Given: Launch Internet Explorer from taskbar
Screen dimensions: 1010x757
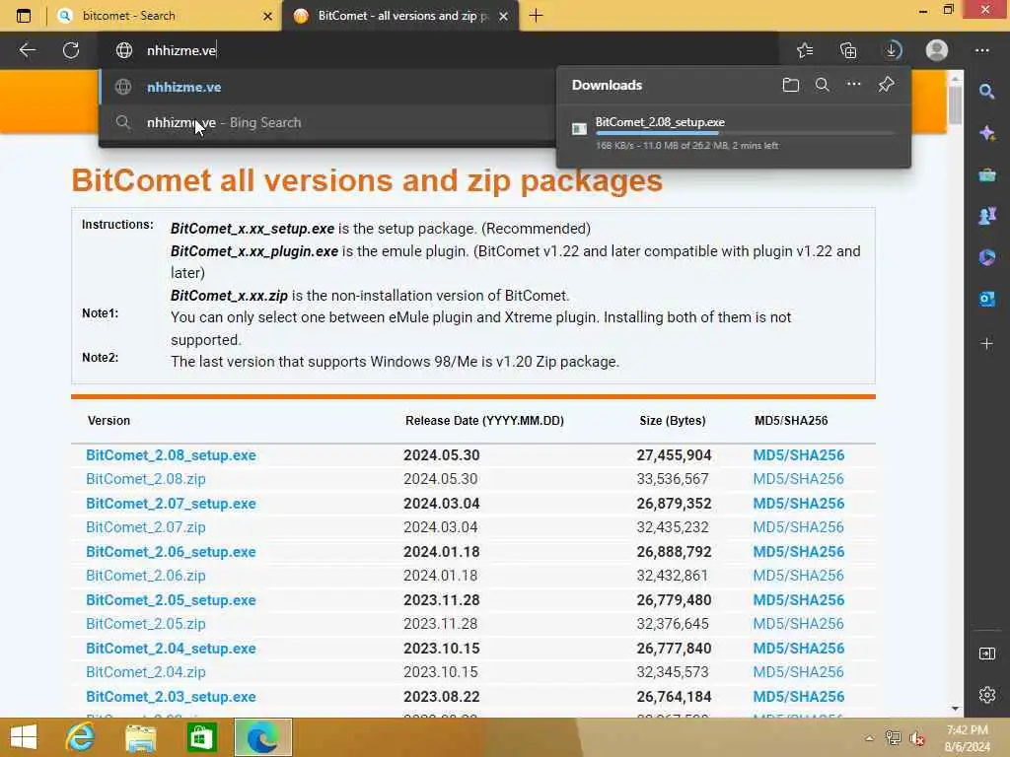Looking at the screenshot, I should click(x=81, y=737).
